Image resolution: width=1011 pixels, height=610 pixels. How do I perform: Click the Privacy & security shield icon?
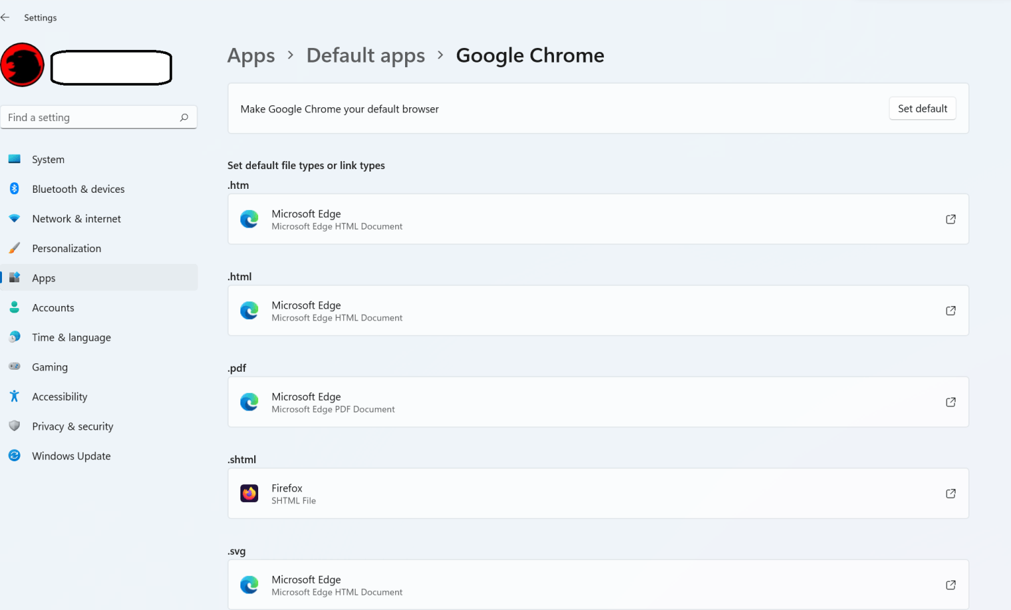(x=14, y=426)
